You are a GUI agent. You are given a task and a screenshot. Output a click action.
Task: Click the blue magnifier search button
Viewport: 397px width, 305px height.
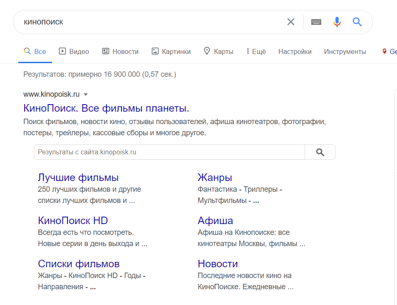pyautogui.click(x=357, y=22)
